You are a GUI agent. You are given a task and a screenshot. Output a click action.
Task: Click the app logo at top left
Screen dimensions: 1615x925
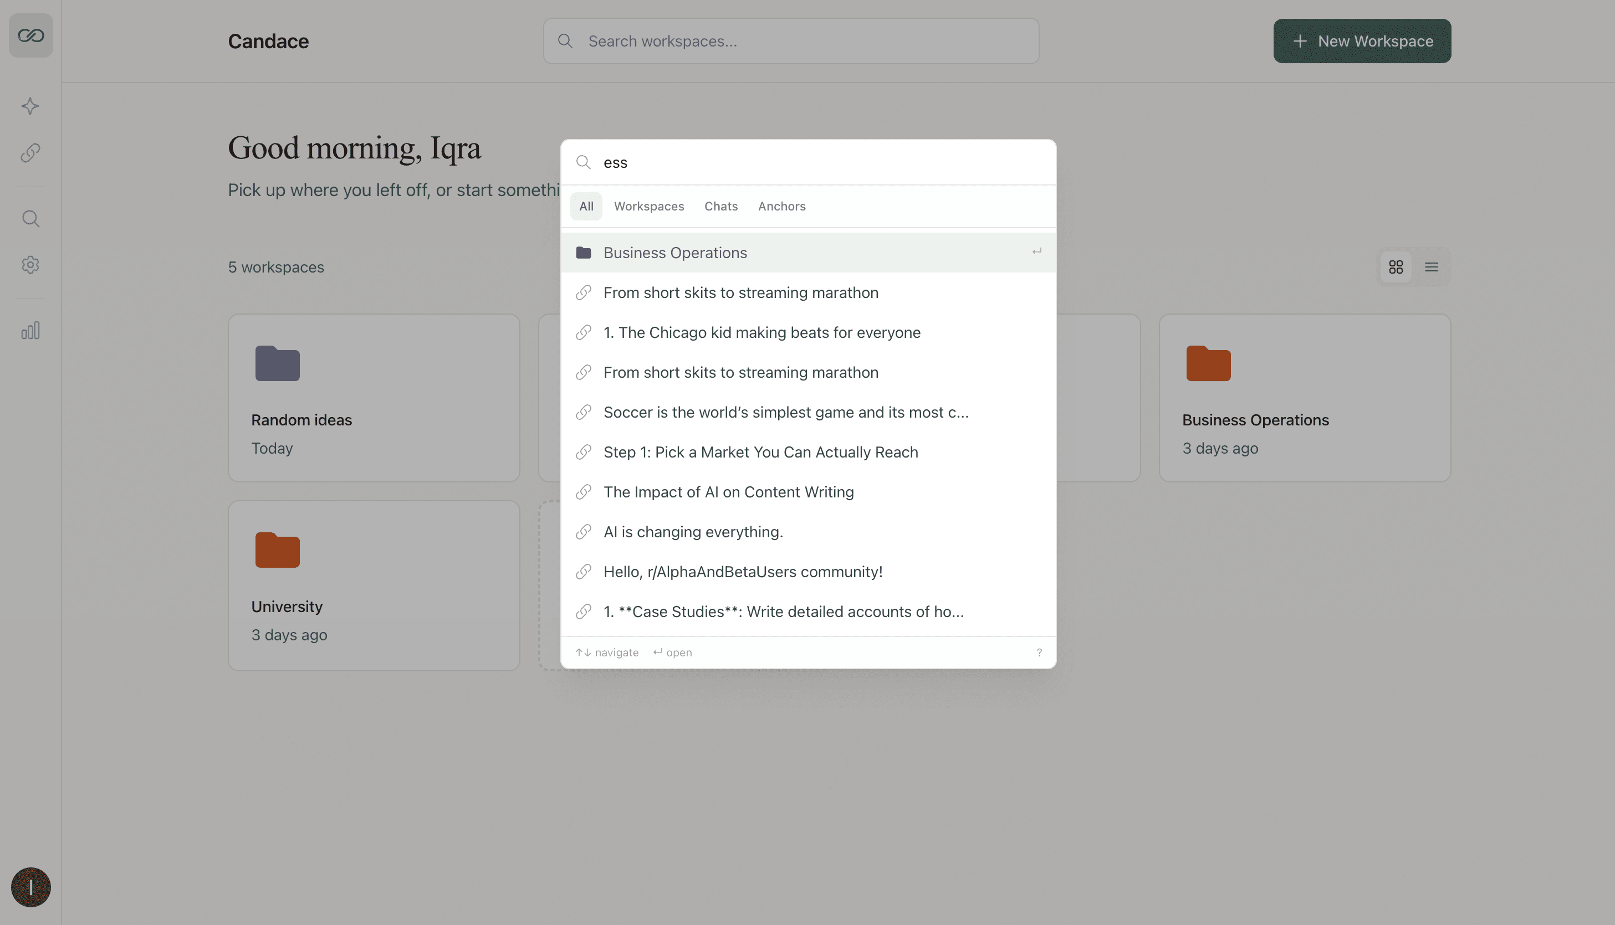pyautogui.click(x=30, y=35)
